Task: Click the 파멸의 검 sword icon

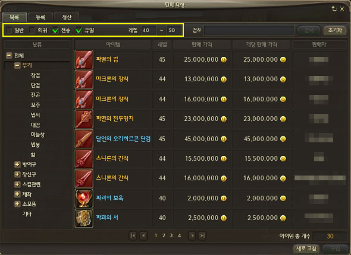Action: (x=84, y=59)
